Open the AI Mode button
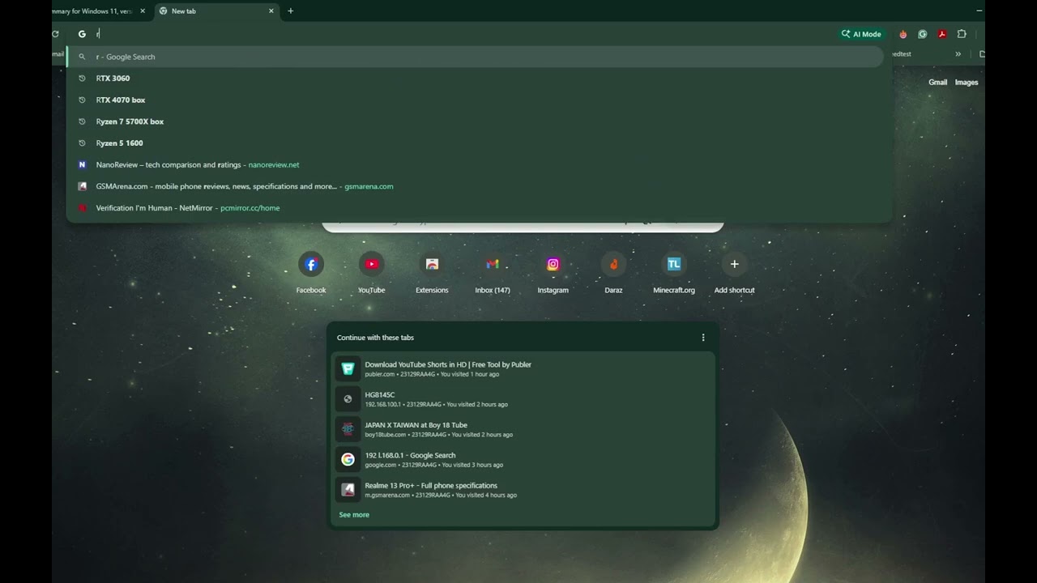Screen dimensions: 1037x583 (861, 34)
